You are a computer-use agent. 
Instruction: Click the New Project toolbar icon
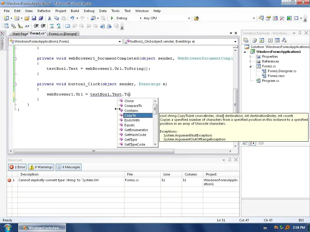[x=6, y=18]
